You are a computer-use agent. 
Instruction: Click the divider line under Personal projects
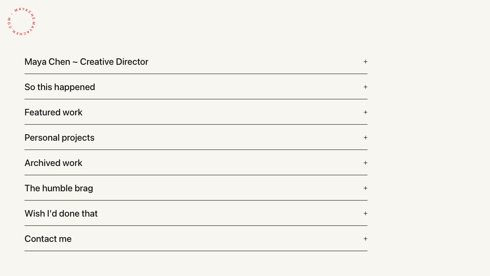click(x=196, y=149)
